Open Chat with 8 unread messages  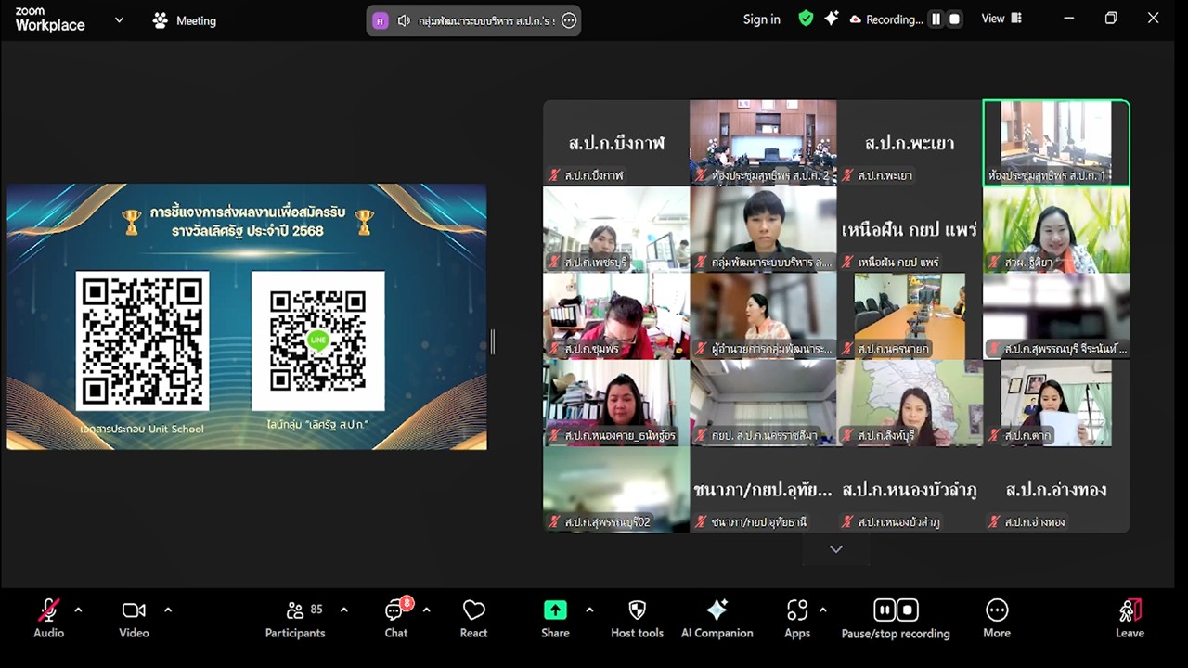click(396, 618)
